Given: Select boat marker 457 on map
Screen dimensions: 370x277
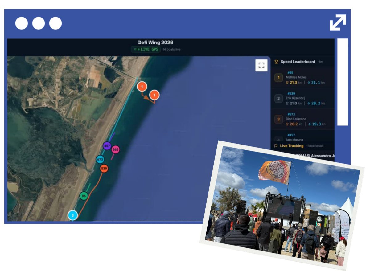Looking at the screenshot, I should [x=107, y=146].
